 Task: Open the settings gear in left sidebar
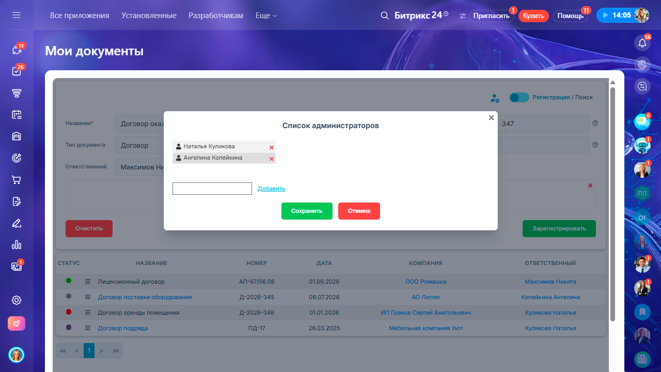pyautogui.click(x=17, y=300)
